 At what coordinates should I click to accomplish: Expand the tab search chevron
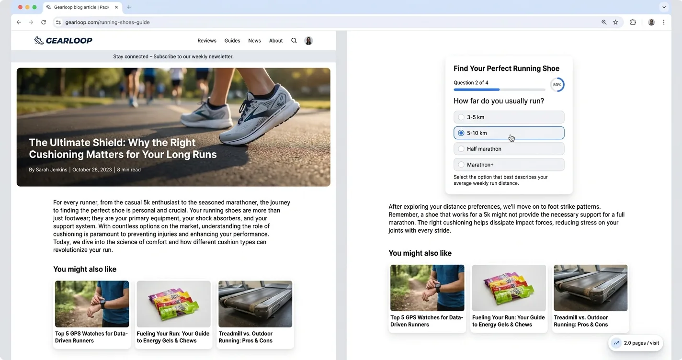point(664,7)
